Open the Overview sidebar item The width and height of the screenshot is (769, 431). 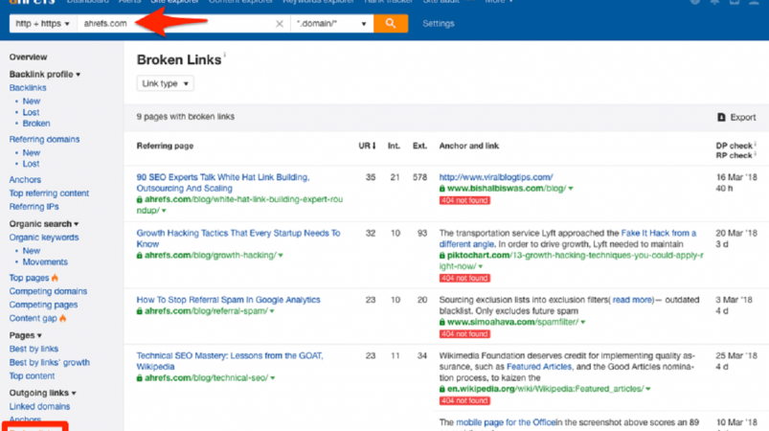coord(28,57)
